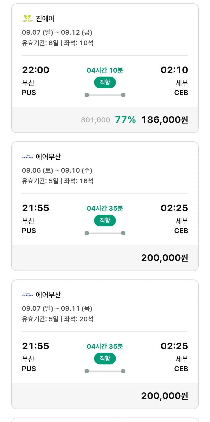The width and height of the screenshot is (210, 422).
Task: Click the route line on the 09.06 Air Busan card
Action: tap(105, 233)
